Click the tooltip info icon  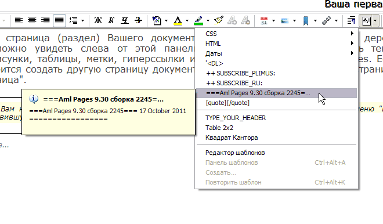[x=34, y=99]
